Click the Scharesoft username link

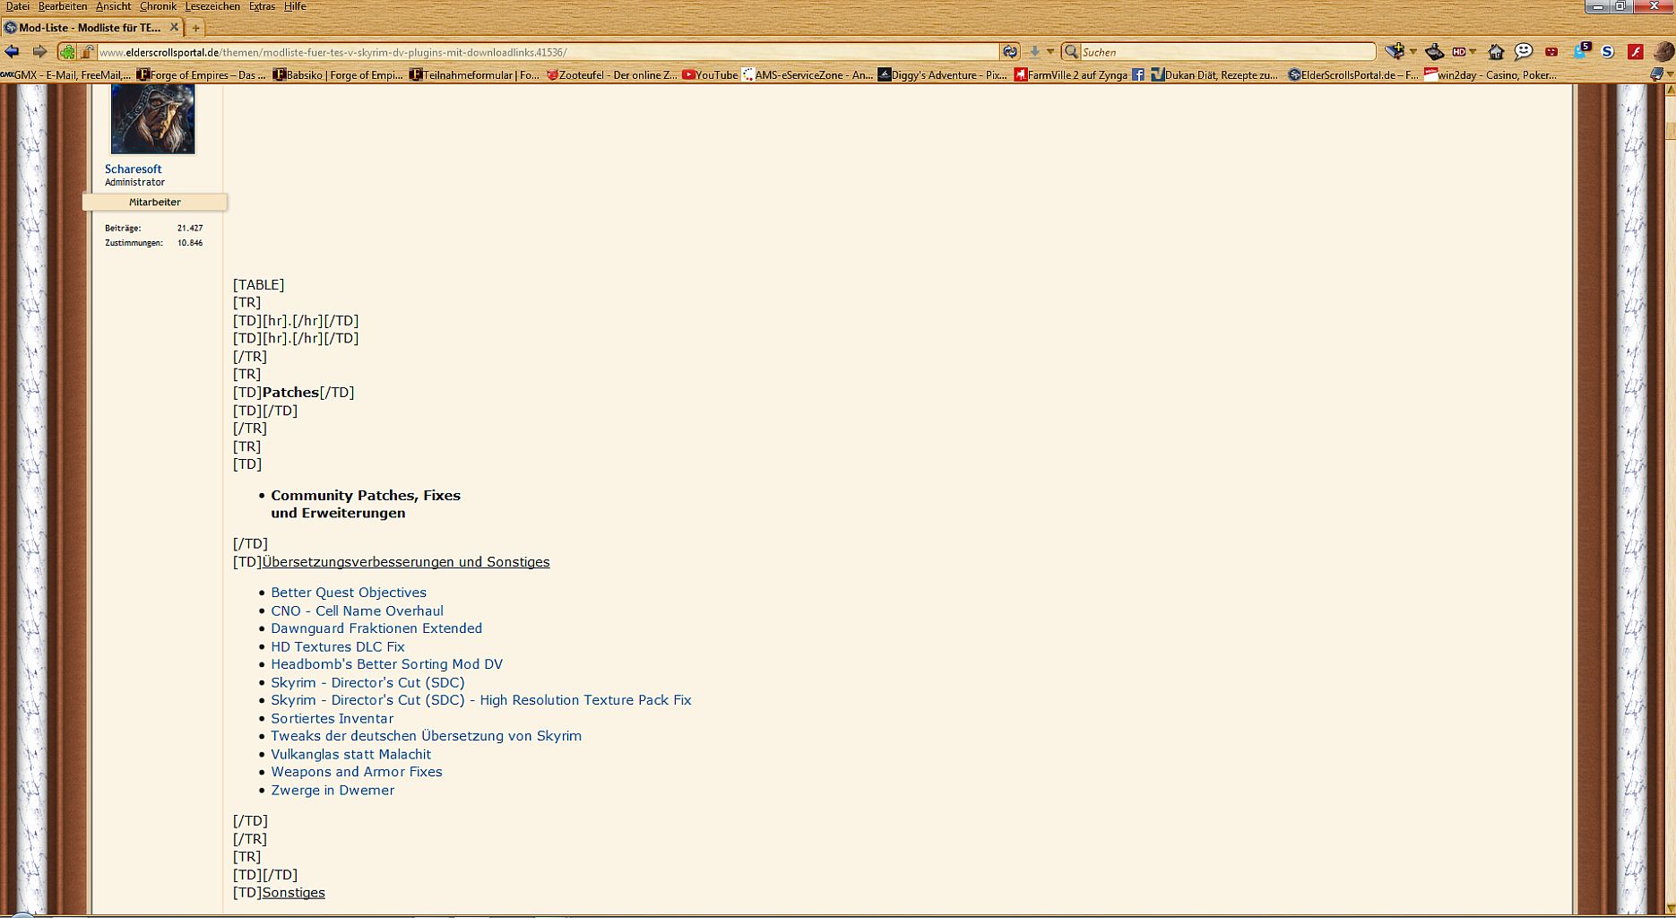[133, 169]
